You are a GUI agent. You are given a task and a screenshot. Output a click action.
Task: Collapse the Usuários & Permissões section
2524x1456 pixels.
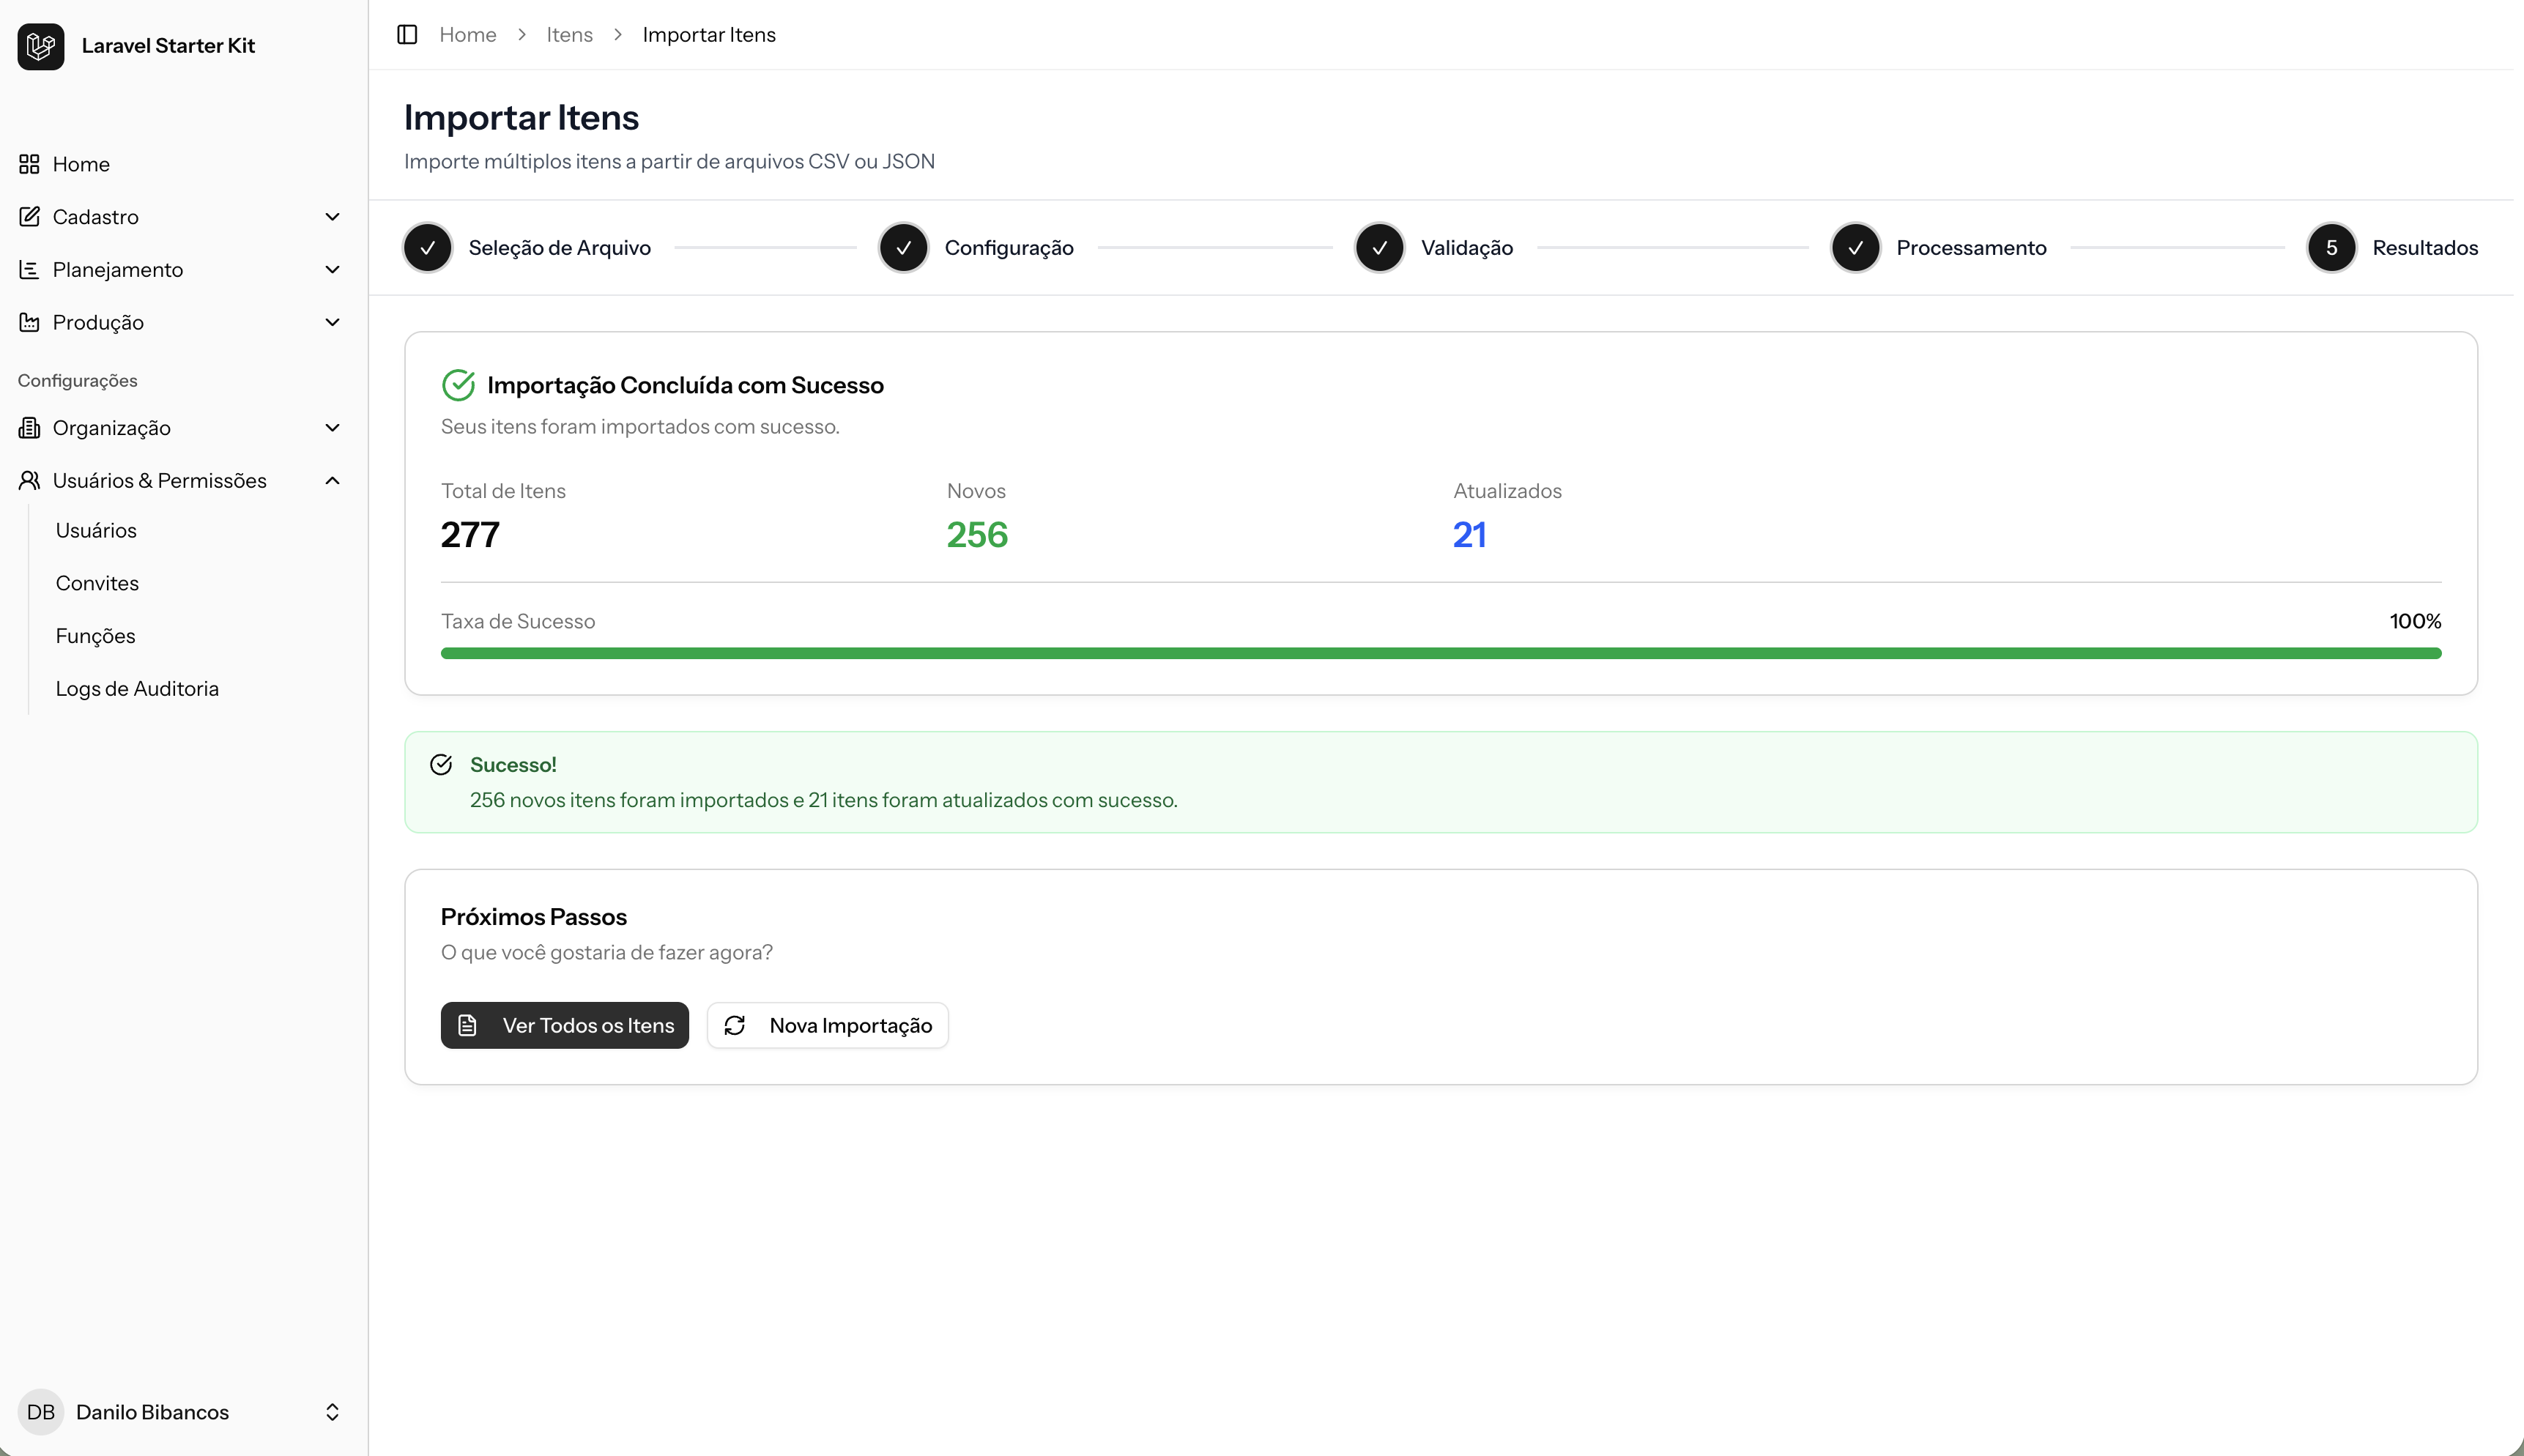(x=333, y=481)
